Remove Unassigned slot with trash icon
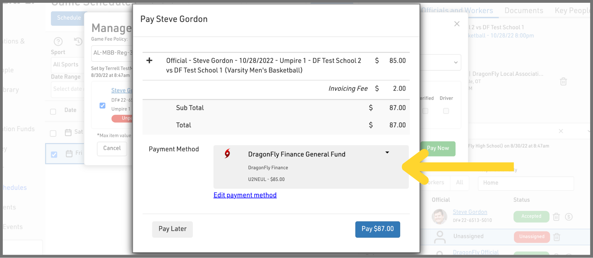The image size is (593, 258). [x=557, y=237]
